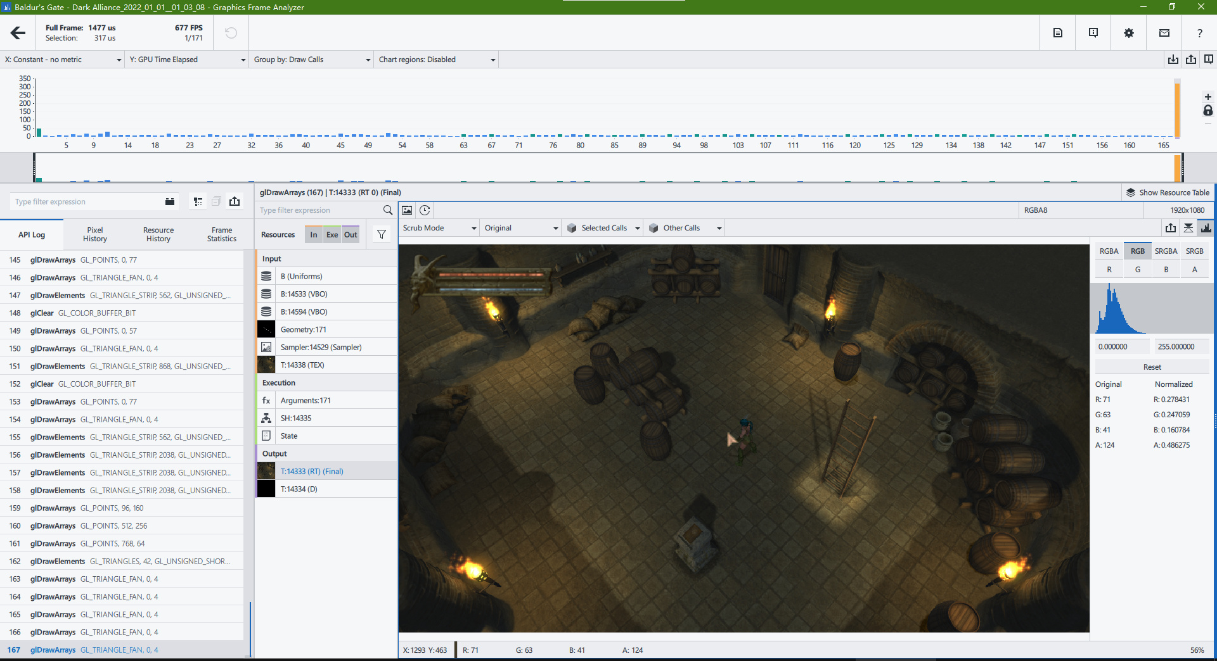Click Show Resource Table
Image resolution: width=1217 pixels, height=661 pixels.
coord(1167,192)
